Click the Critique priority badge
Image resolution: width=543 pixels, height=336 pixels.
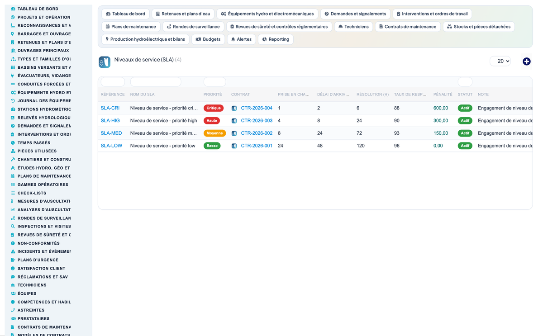[x=214, y=108]
